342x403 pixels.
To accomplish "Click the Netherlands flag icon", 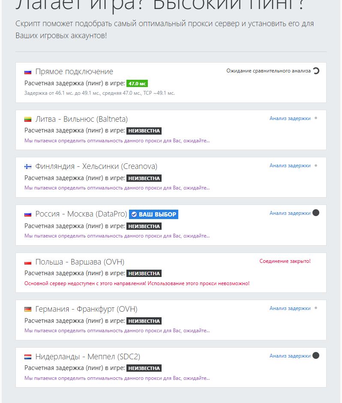I will [28, 357].
